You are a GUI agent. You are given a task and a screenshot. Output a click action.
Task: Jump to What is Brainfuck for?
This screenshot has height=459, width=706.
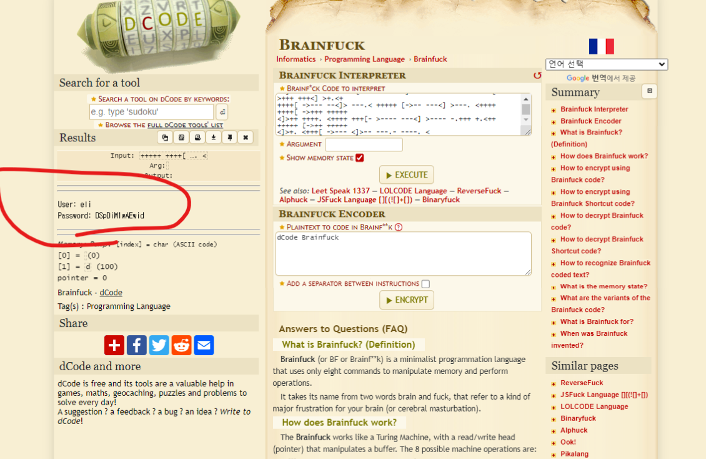(x=597, y=321)
